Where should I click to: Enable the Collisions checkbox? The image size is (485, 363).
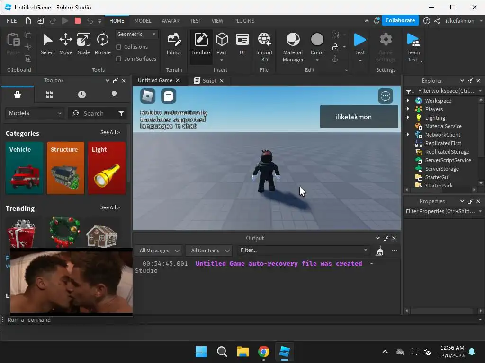[119, 47]
